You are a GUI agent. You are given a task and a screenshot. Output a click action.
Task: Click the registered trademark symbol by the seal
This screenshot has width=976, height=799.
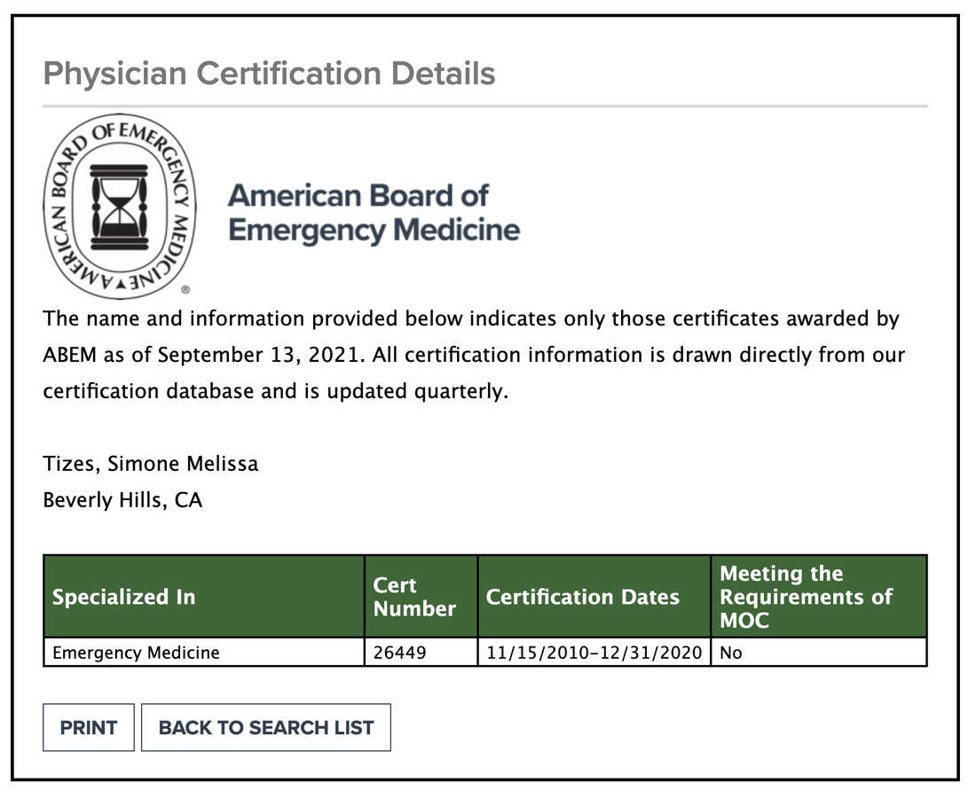pyautogui.click(x=185, y=289)
